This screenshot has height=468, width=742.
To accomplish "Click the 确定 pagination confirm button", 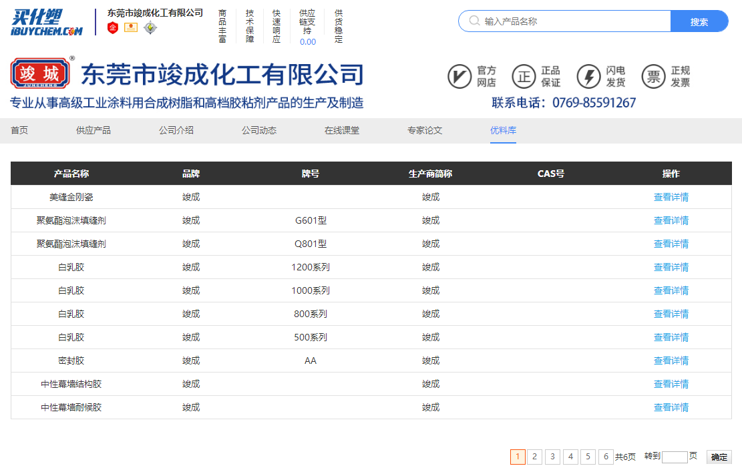I will pyautogui.click(x=719, y=457).
